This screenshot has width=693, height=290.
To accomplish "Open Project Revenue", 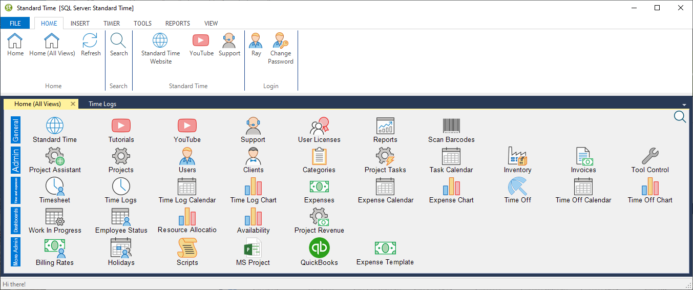I will point(319,221).
